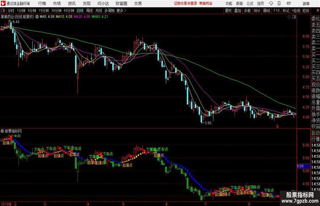
Task: Open the mobile phone icon
Action: 279,3
